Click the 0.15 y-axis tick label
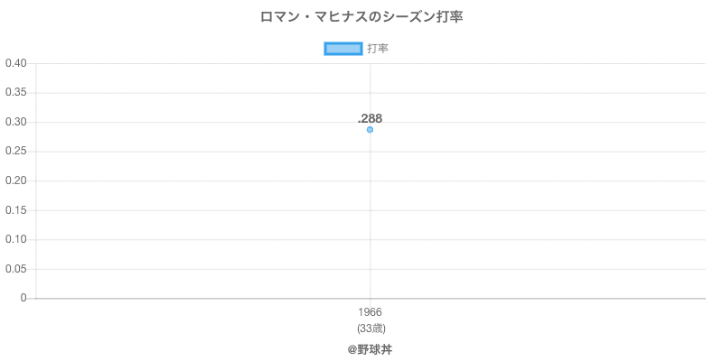This screenshot has width=723, height=361. [x=15, y=210]
